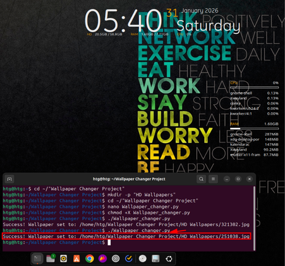Launch Google Chrome from the dock
285x266 pixels.
point(90,258)
